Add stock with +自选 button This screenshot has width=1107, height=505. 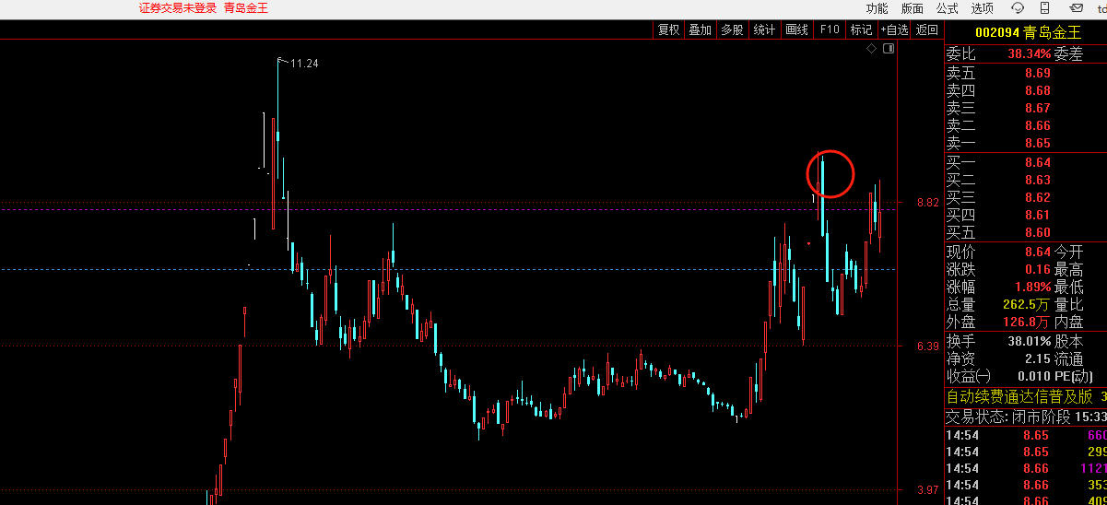coord(894,29)
